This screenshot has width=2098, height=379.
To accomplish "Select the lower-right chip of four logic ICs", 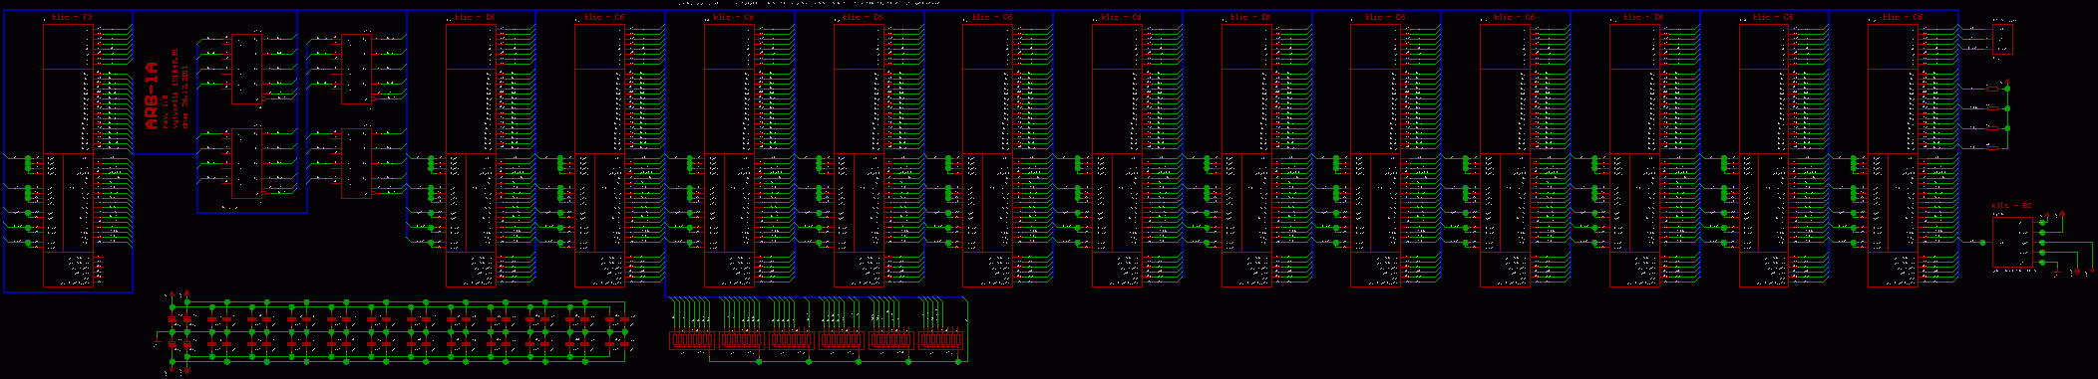I will pyautogui.click(x=357, y=163).
